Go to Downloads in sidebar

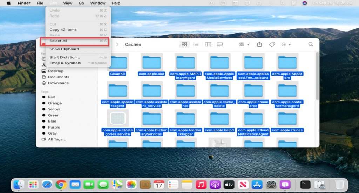(x=58, y=83)
